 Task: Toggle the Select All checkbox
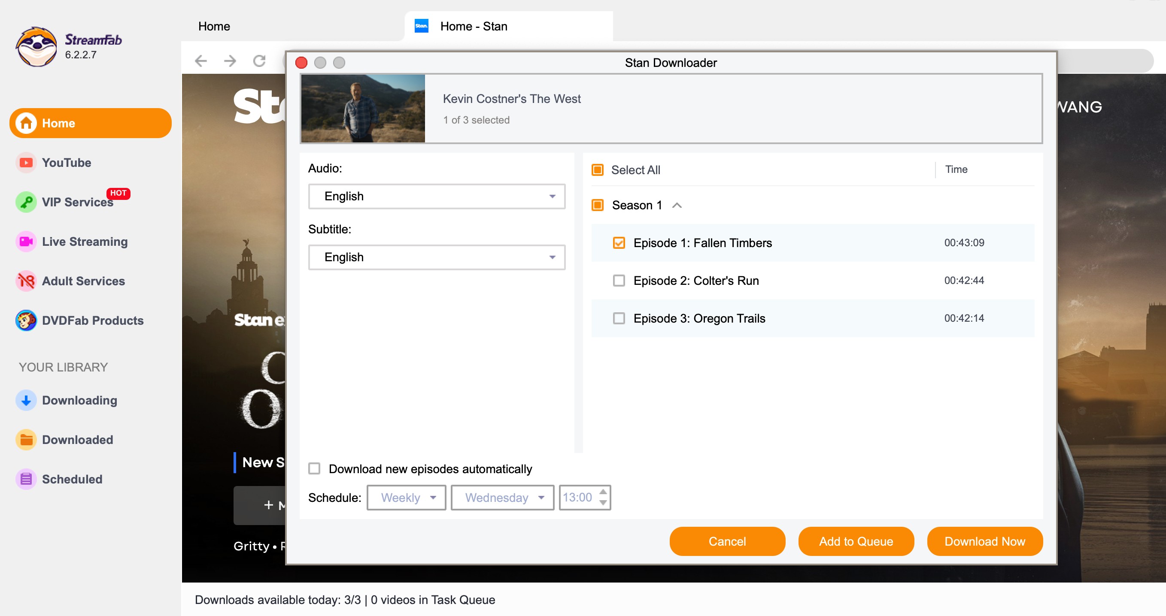598,170
